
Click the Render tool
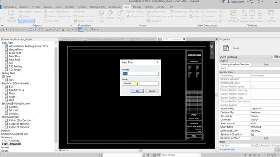80,12
